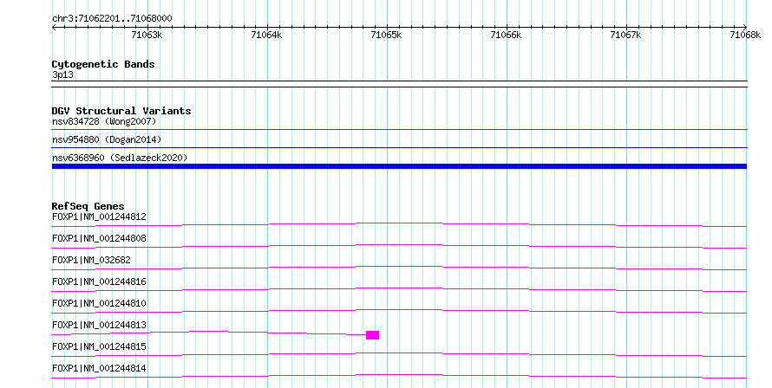Open transcript FOXP1|NM_001244812

pyautogui.click(x=99, y=217)
